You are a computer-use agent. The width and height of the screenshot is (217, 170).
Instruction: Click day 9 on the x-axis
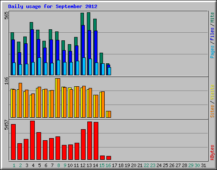click(65, 165)
